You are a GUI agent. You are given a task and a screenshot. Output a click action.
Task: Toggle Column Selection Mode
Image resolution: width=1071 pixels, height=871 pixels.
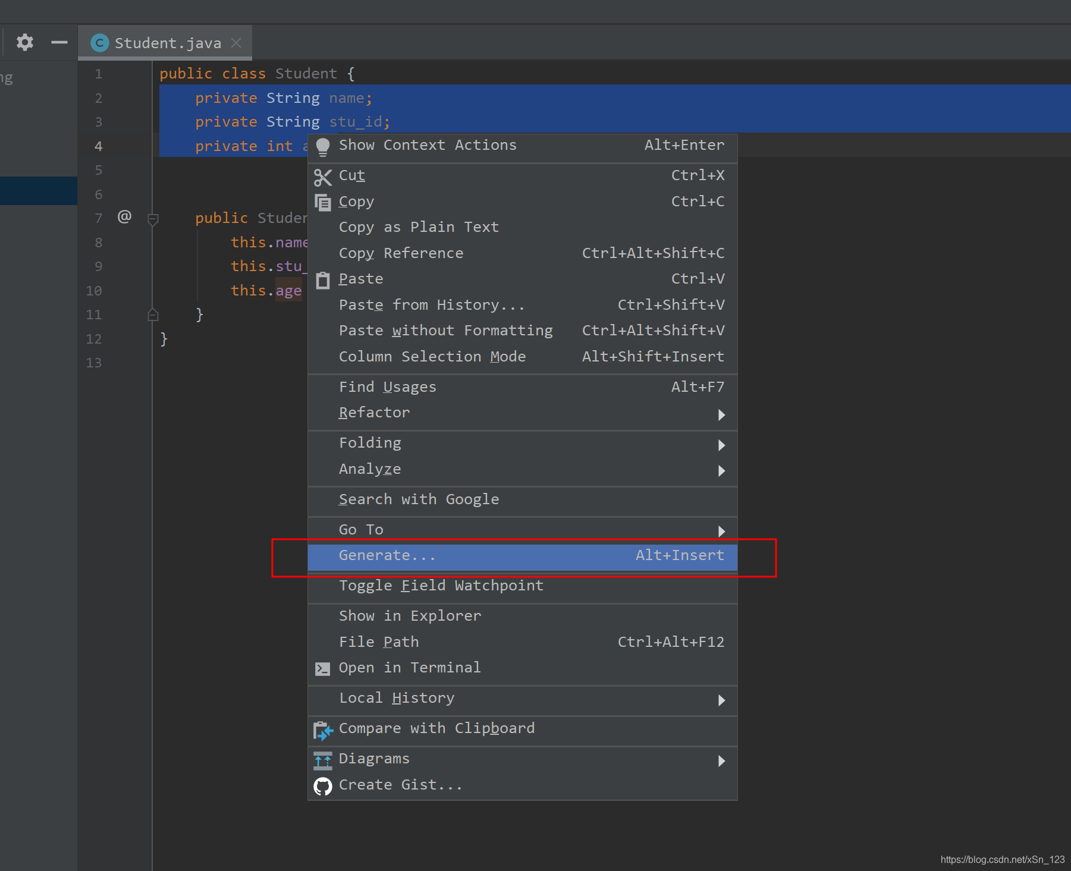pos(523,357)
